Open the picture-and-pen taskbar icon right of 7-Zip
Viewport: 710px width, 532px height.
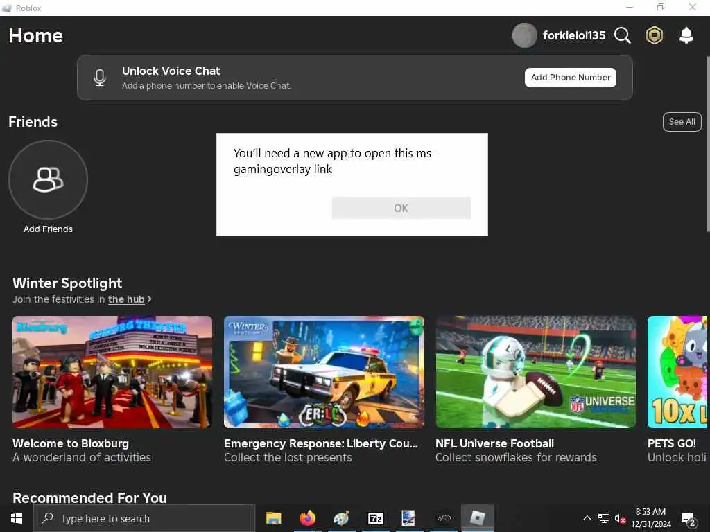click(x=408, y=518)
